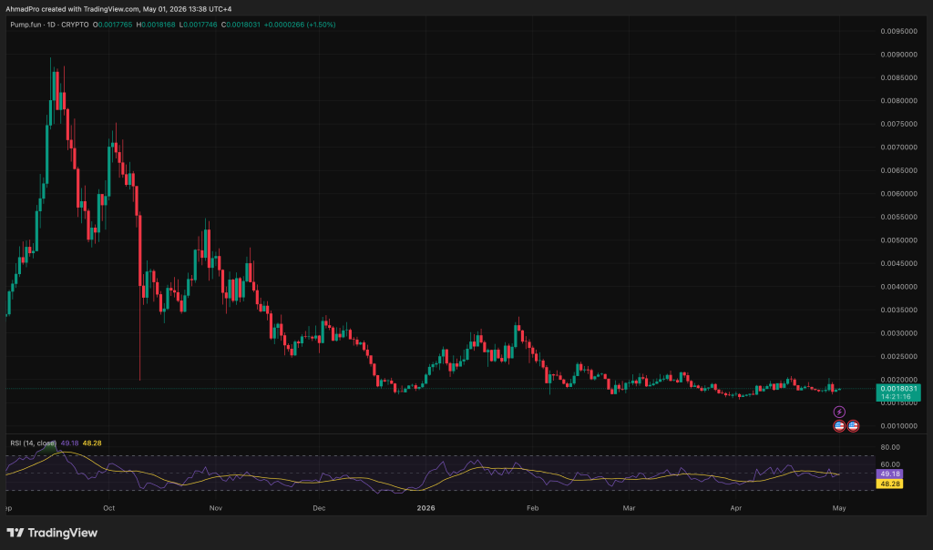Click the yellow 48.28 value in RSI legend
The height and width of the screenshot is (550, 933).
92,443
